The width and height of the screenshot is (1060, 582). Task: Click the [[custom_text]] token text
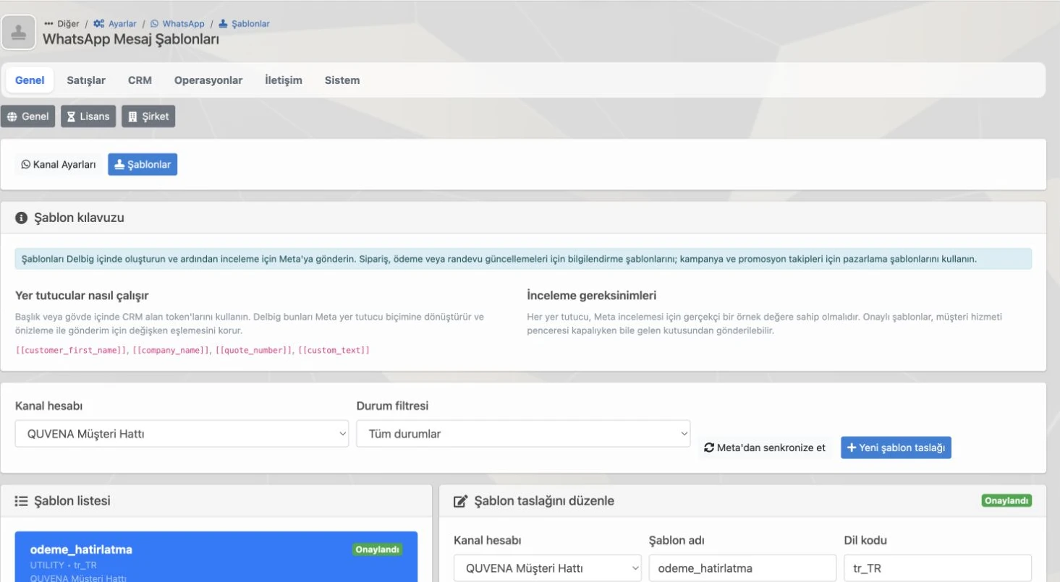(x=334, y=350)
